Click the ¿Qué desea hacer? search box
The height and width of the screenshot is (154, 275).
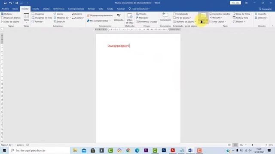[x=139, y=9]
